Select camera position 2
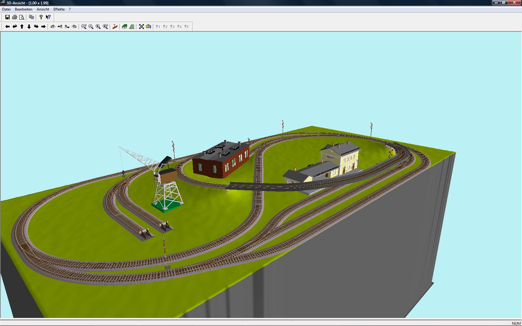Screen dimensions: 522x326 [x=165, y=27]
